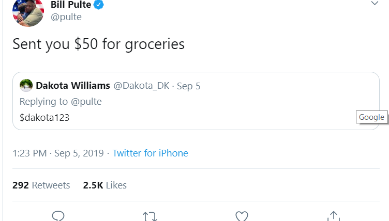Click Dakota Williams' small avatar
Viewport: 389px width, 221px height.
point(26,85)
